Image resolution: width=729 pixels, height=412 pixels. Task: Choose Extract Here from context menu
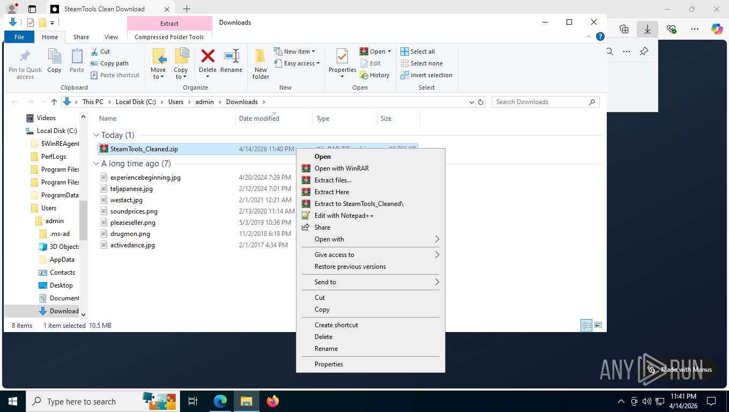pyautogui.click(x=370, y=192)
